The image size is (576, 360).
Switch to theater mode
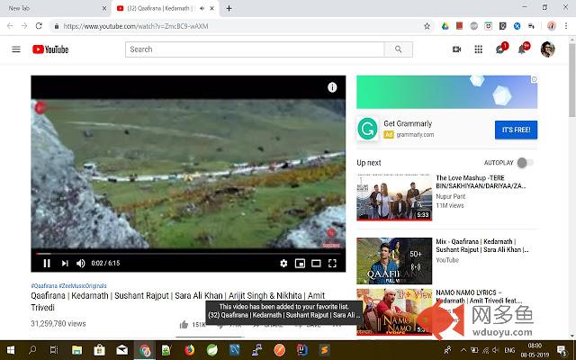[316, 263]
